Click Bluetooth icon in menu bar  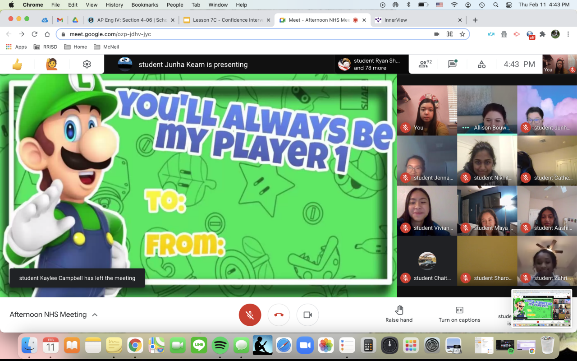point(409,5)
